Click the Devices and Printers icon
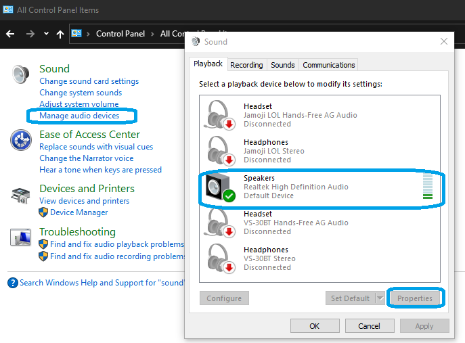 20,196
